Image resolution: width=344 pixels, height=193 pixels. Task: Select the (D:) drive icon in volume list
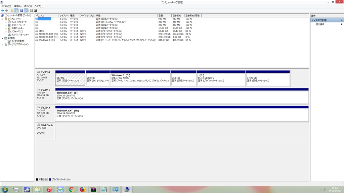pyautogui.click(x=37, y=31)
